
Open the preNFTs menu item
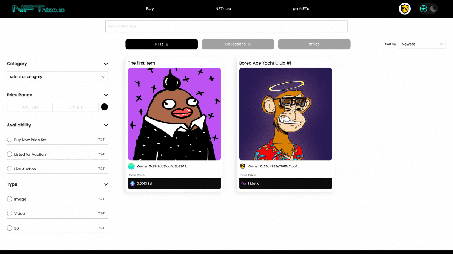(x=301, y=9)
